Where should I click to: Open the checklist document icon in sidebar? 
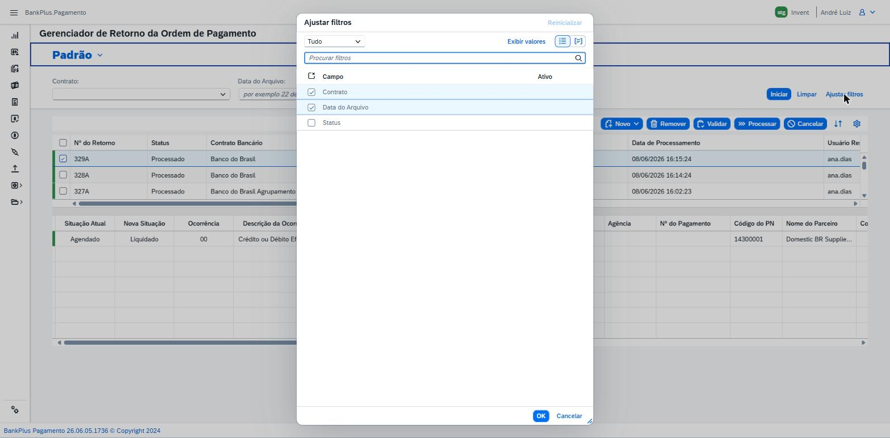(x=15, y=102)
